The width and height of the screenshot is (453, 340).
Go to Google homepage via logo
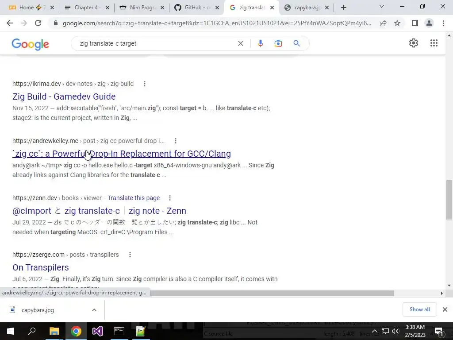(31, 44)
